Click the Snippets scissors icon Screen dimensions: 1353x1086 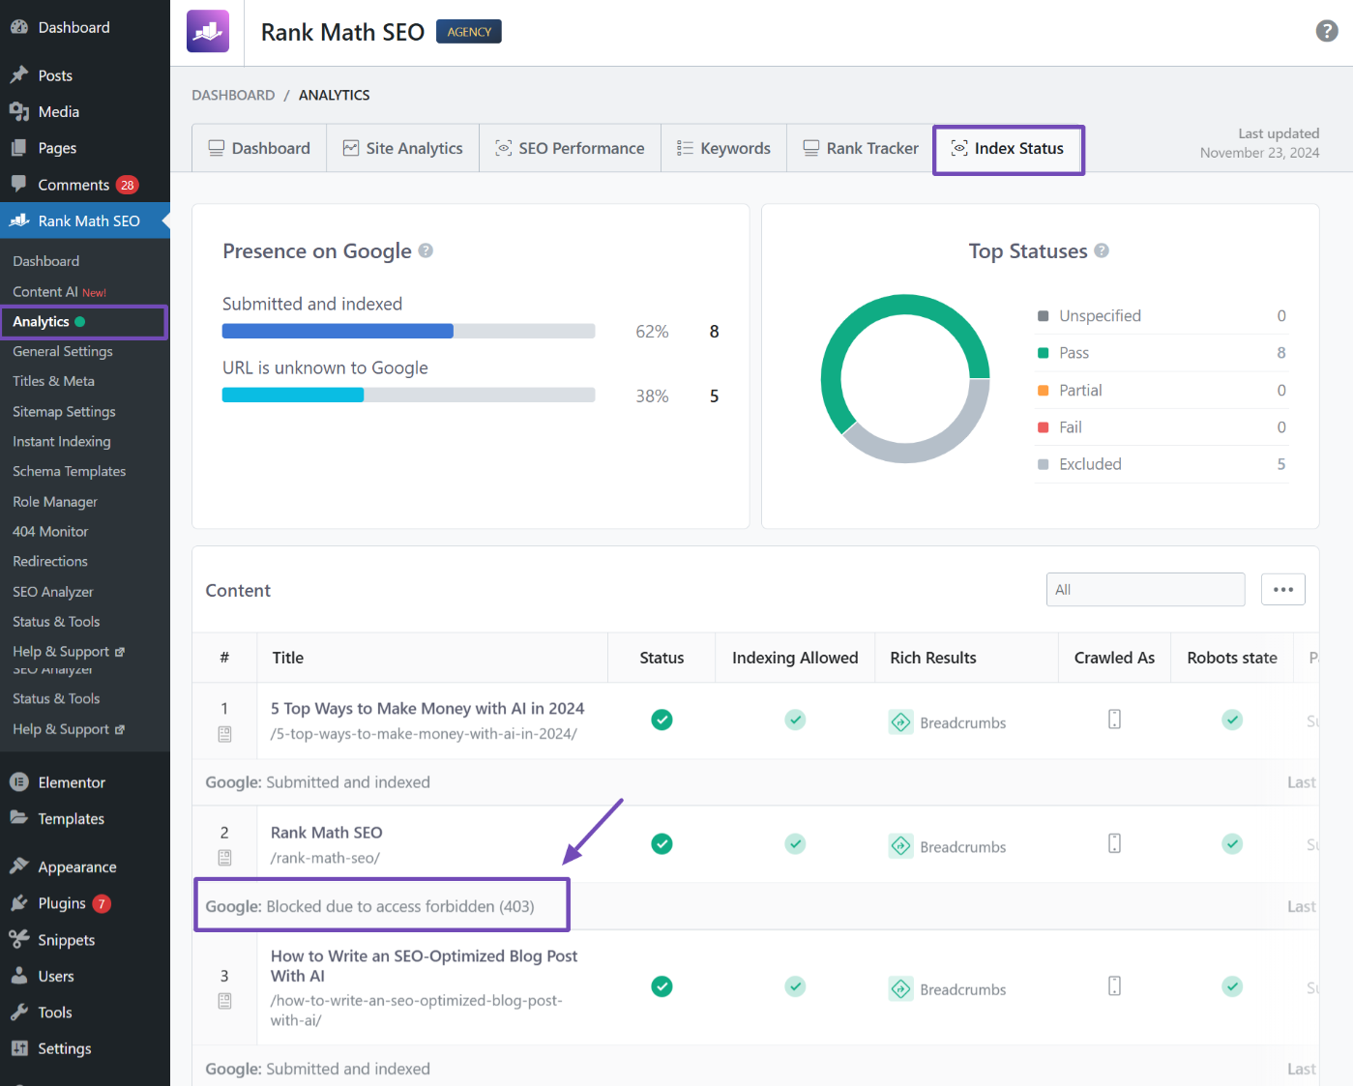19,939
